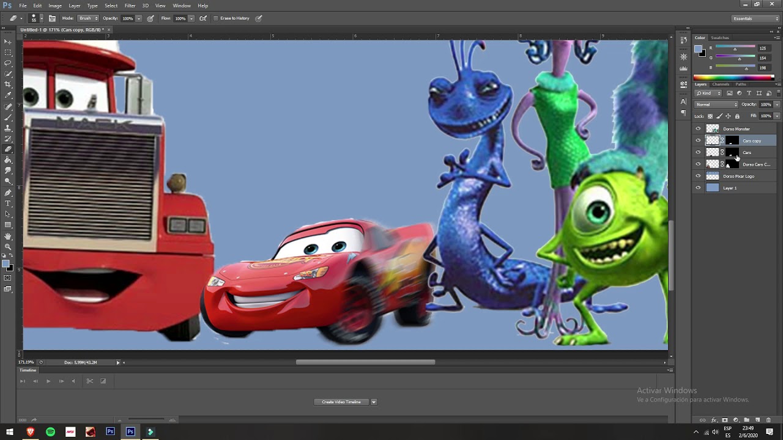Click the horizontal canvas scrollbar
This screenshot has width=783, height=440.
(x=365, y=362)
